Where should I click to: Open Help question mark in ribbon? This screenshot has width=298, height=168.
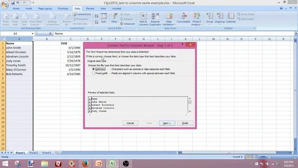pos(281,8)
